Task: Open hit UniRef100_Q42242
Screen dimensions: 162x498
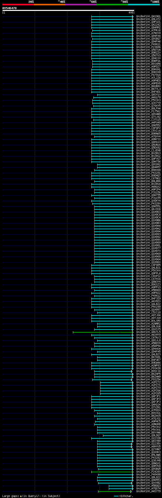Action: 148,25
